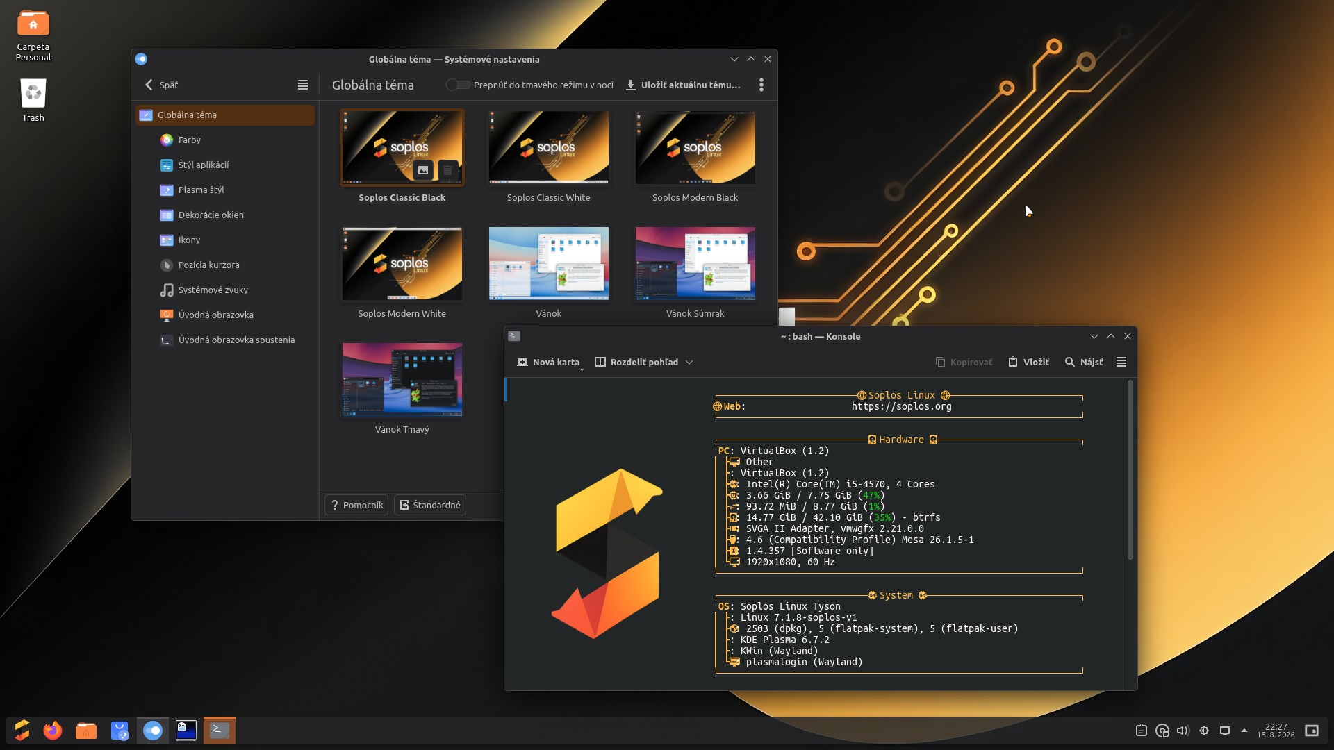
Task: Select the Soplos Classic White theme thumbnail
Action: point(549,147)
